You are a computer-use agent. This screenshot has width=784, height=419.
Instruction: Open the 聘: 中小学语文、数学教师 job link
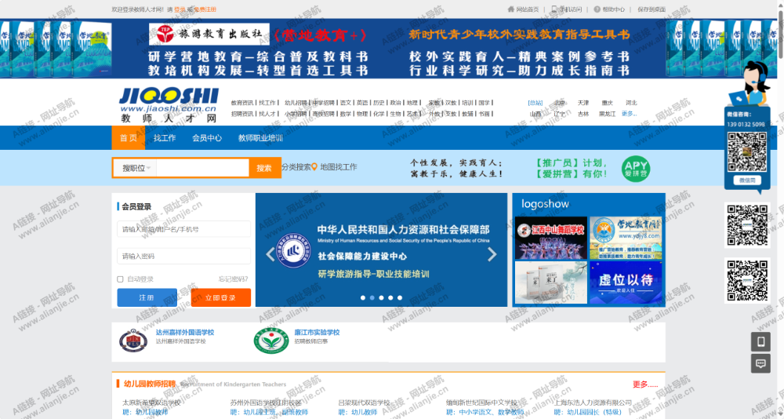point(485,412)
